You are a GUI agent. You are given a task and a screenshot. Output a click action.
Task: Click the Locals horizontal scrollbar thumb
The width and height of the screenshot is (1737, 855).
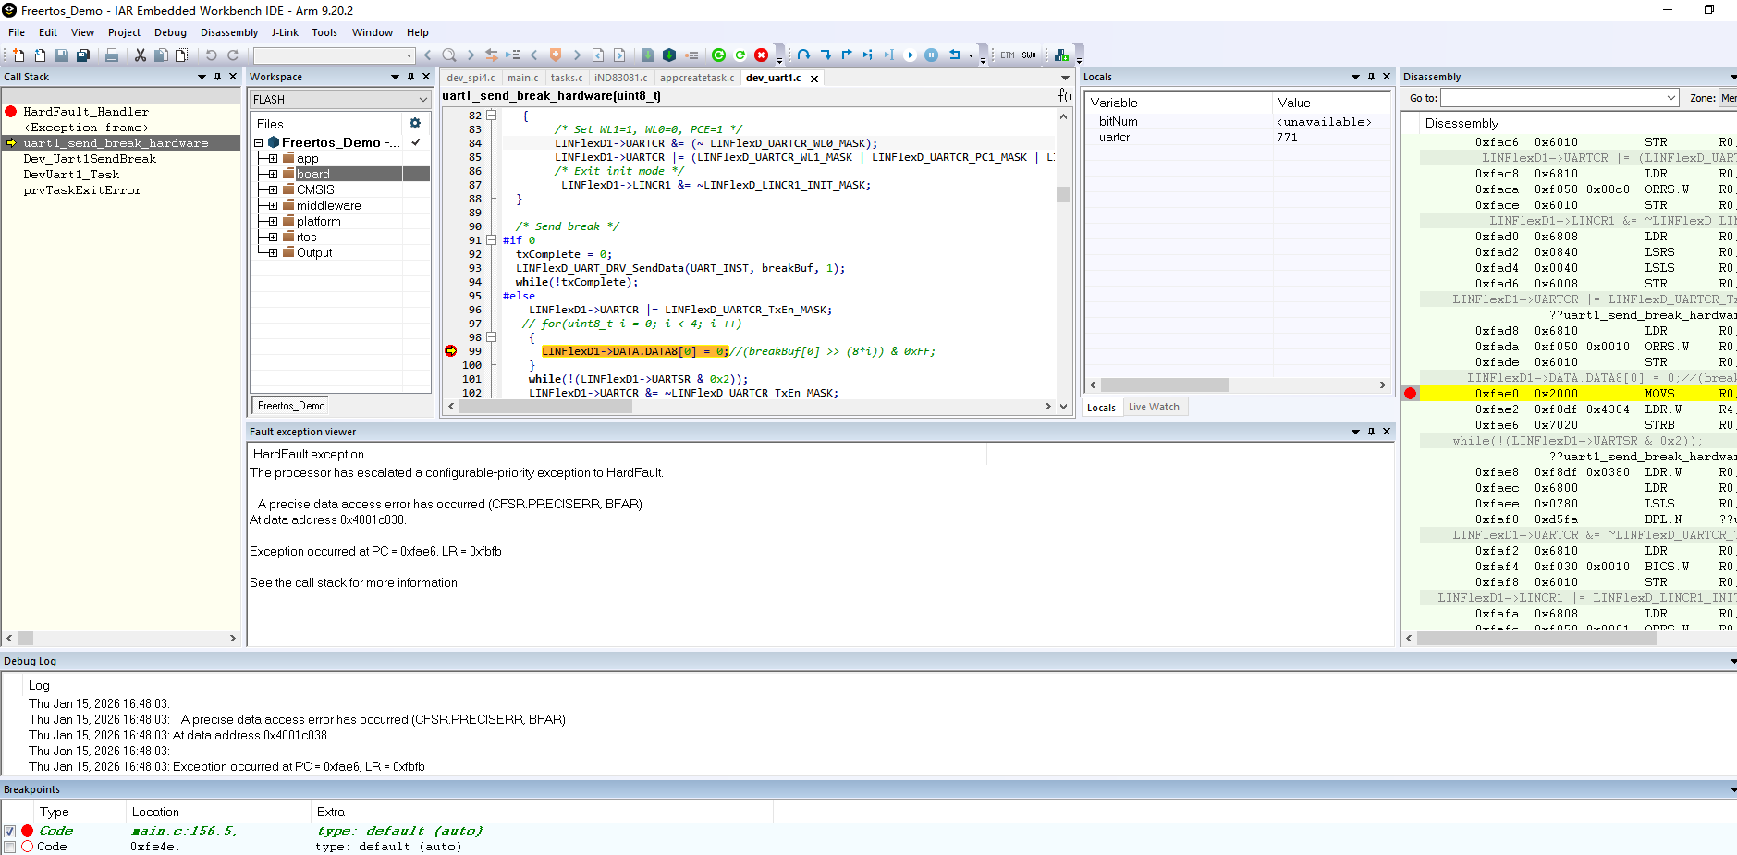pyautogui.click(x=1164, y=385)
